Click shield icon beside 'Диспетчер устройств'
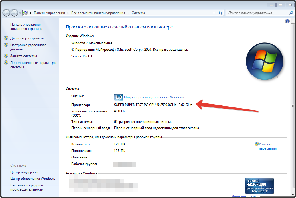Viewport: 296px width, 198px height. [6, 38]
